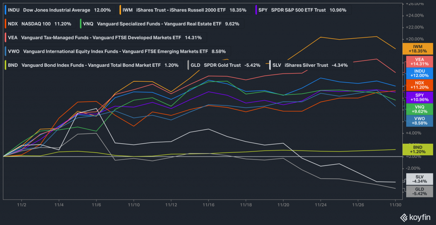
Task: Select the INDU Dow Jones legend entry
Action: tap(59, 10)
